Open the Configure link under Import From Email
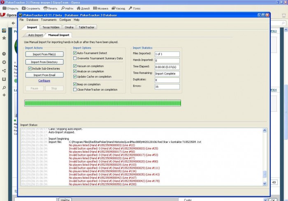288x201 pixels. click(44, 81)
